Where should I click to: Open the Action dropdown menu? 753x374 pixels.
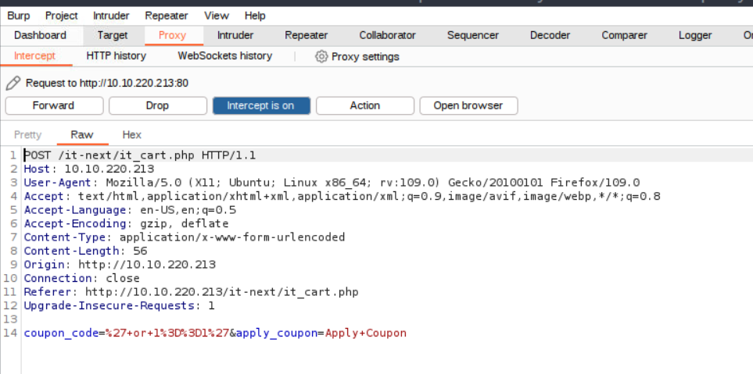[364, 105]
